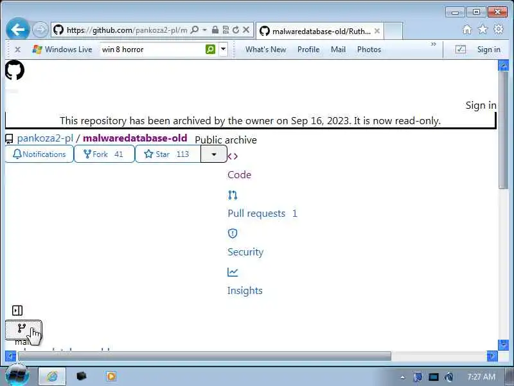Open the branch selector button
The image size is (514, 386).
(x=23, y=329)
